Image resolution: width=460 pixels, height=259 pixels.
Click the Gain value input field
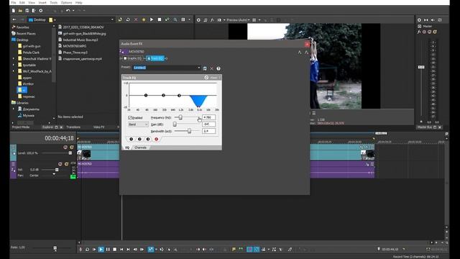[209, 124]
